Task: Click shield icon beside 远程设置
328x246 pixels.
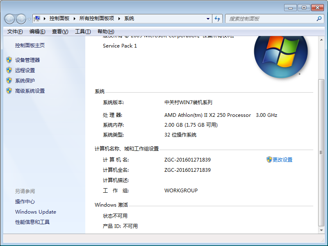Action: 9,70
